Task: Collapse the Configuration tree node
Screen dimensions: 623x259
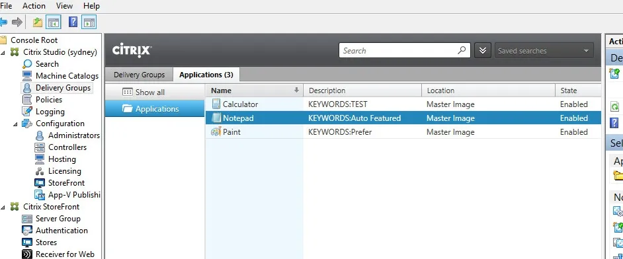Action: coord(15,124)
